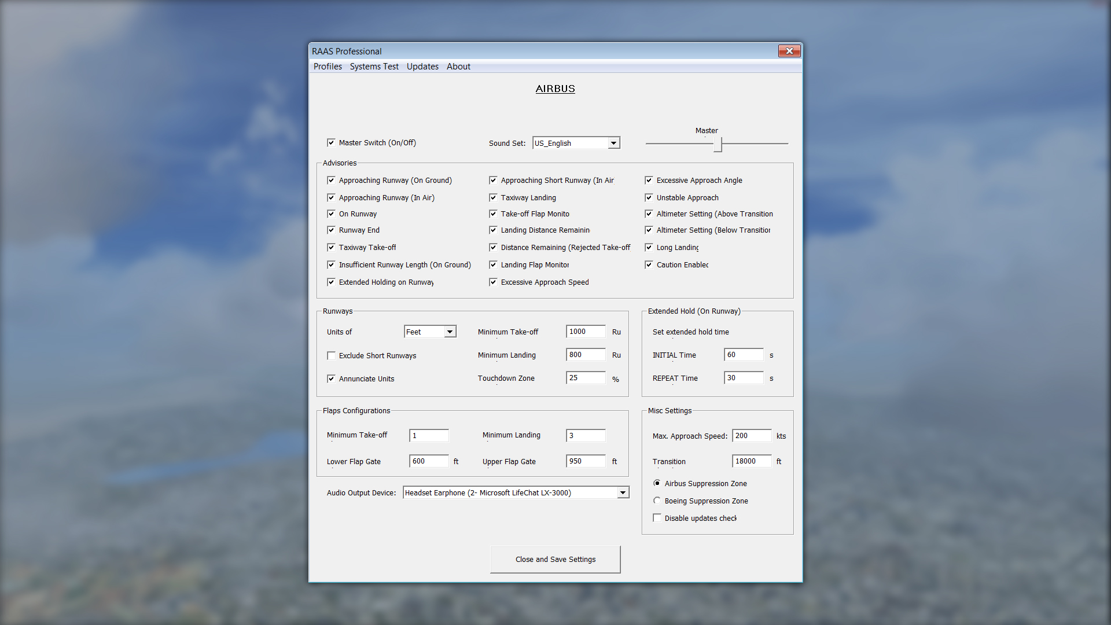Select Boeing Suppression Zone
Viewport: 1111px width, 625px height.
657,500
